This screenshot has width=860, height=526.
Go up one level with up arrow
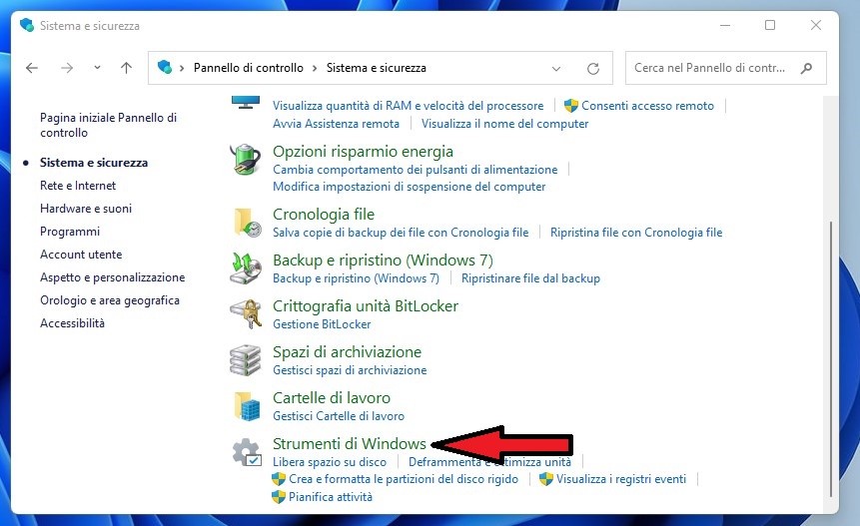coord(126,68)
